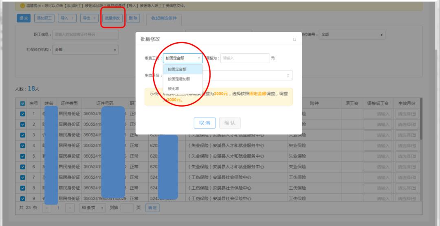The image size is (440, 226).
Task: Uncheck the checkbox for row 8
Action: coord(23,188)
